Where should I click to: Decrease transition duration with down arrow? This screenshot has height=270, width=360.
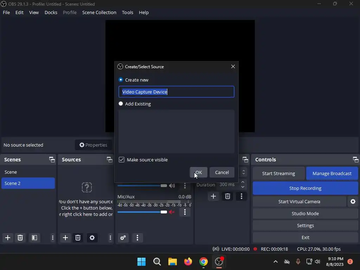click(x=243, y=187)
